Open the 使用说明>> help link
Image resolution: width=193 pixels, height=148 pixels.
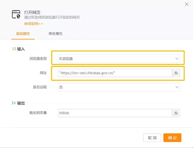coord(34,24)
